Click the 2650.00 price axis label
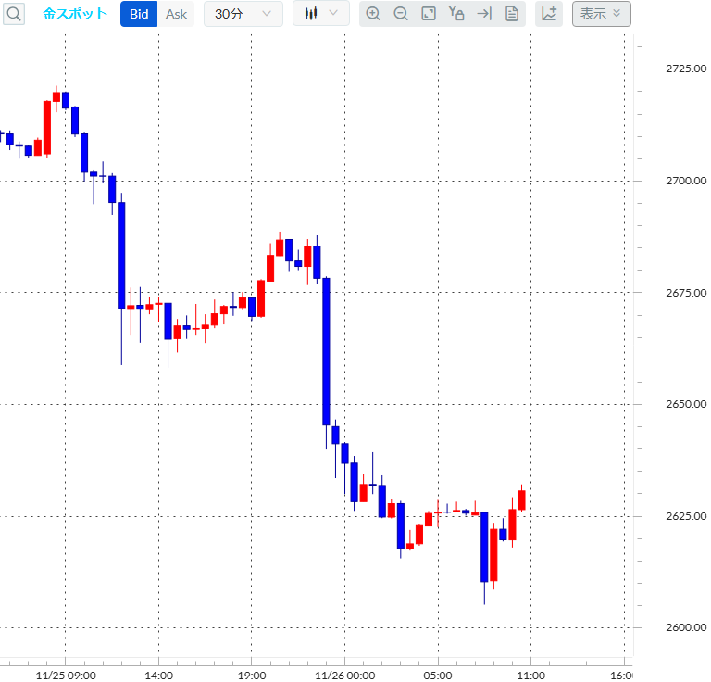The height and width of the screenshot is (682, 711). [686, 404]
